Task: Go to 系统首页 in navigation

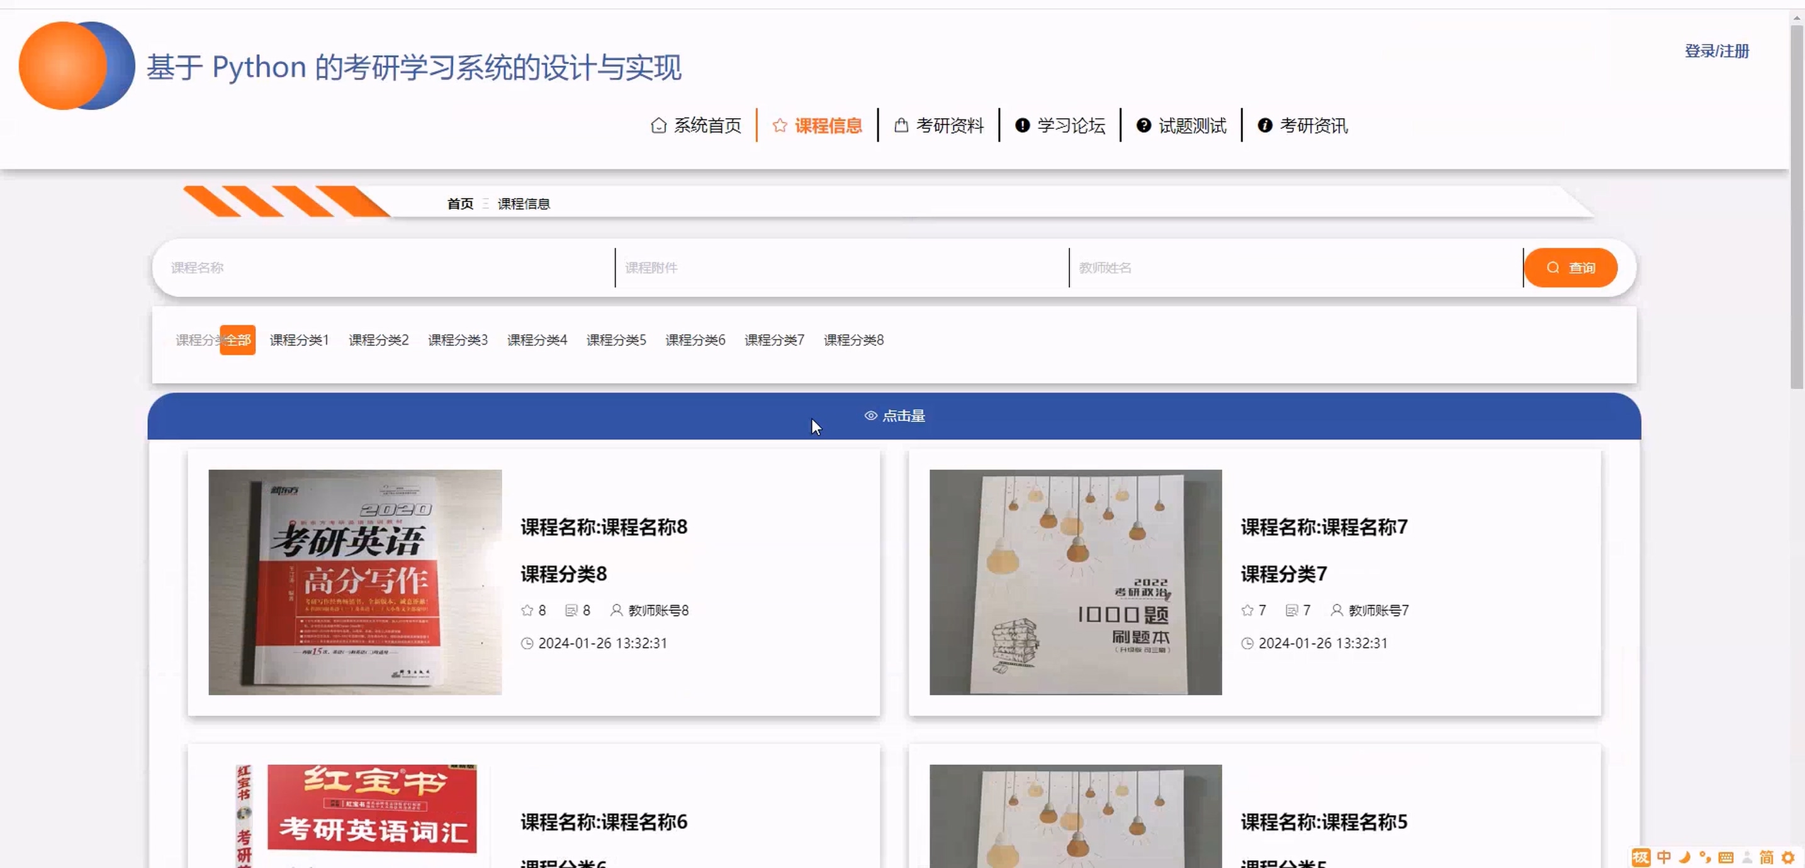Action: [696, 125]
